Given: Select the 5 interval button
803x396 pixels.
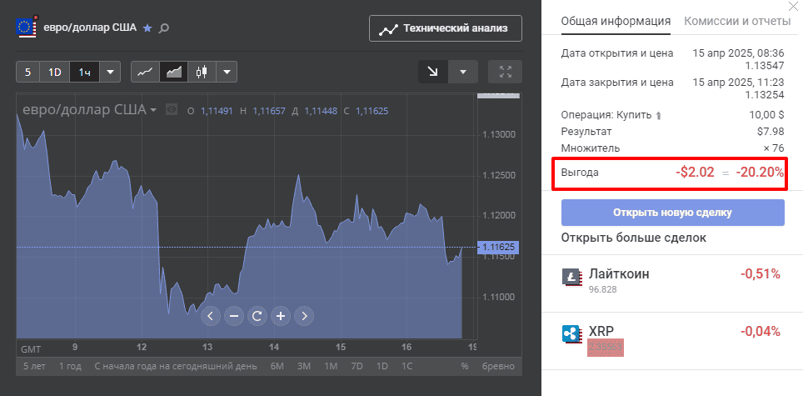Looking at the screenshot, I should click(27, 73).
